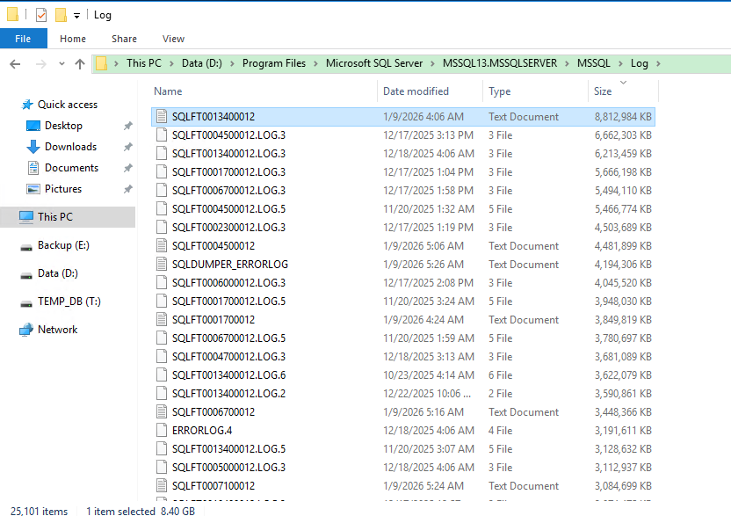This screenshot has height=516, width=731.
Task: Sort by the Date modified column header
Action: point(416,91)
